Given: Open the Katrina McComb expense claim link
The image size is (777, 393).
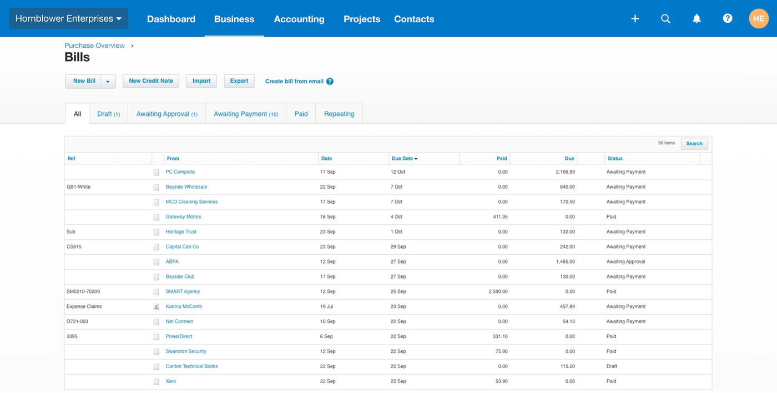Looking at the screenshot, I should (x=184, y=307).
